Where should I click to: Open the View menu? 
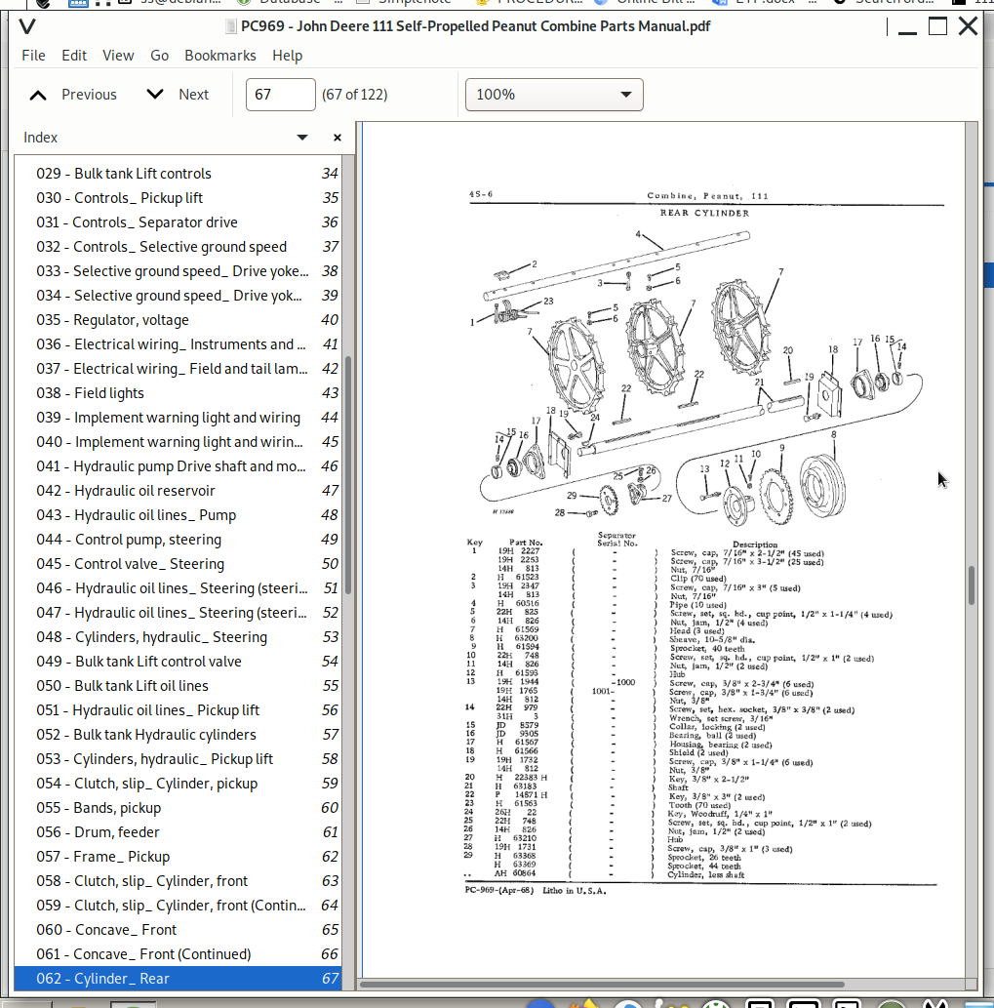pos(118,56)
